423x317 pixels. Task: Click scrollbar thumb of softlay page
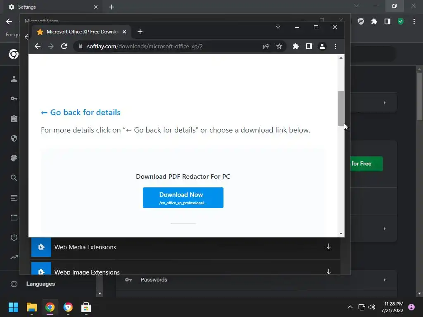click(x=341, y=109)
